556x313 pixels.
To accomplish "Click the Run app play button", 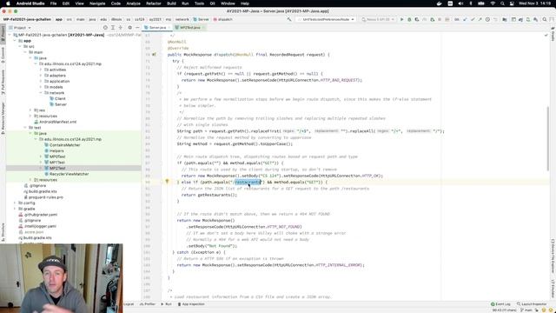I will 401,19.
